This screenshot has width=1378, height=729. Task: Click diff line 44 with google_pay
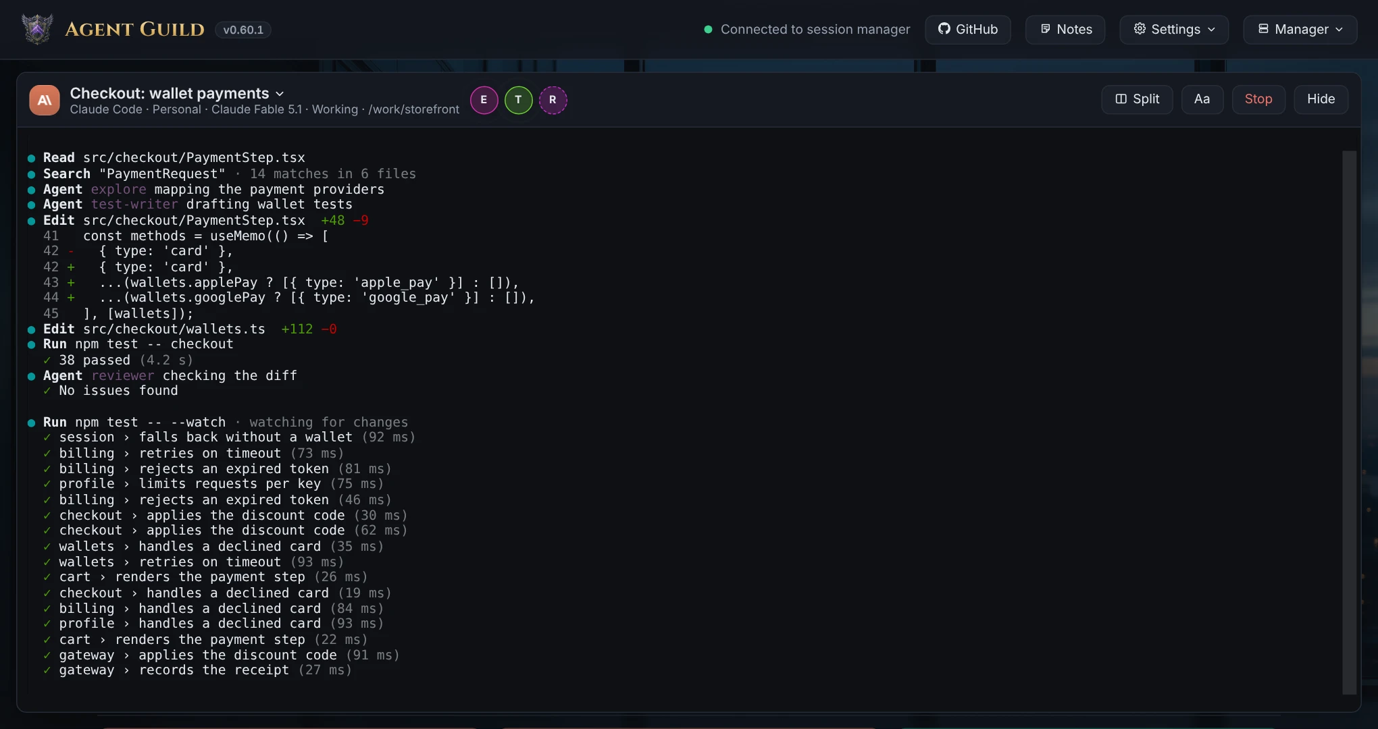pos(289,297)
